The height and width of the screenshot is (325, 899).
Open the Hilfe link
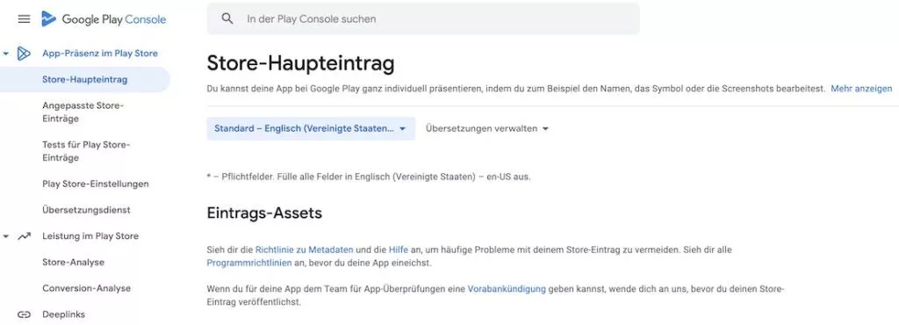pyautogui.click(x=399, y=250)
